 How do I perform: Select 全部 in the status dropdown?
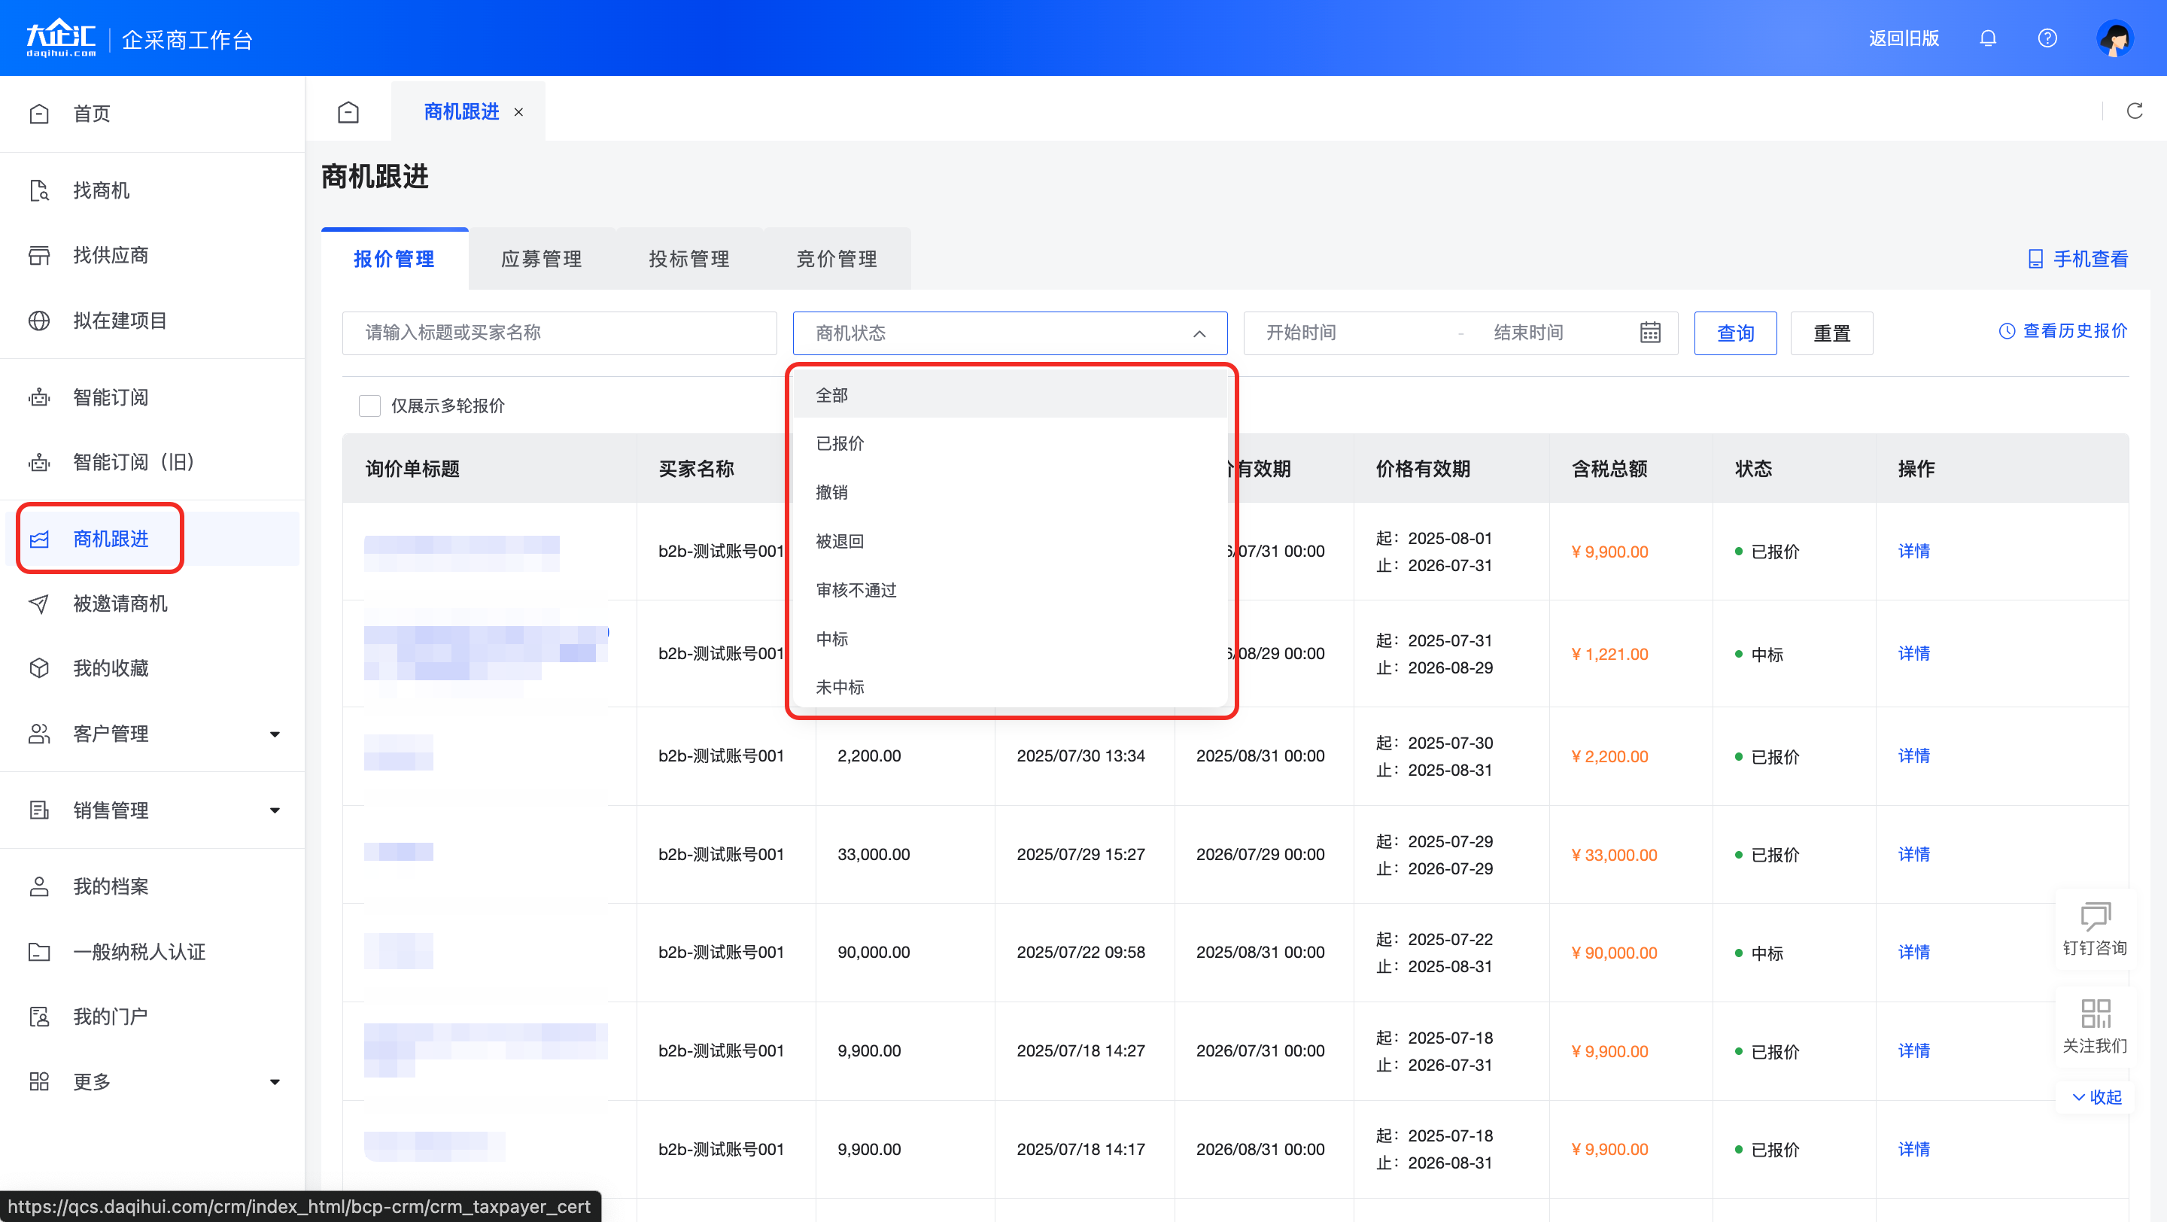pos(1011,394)
